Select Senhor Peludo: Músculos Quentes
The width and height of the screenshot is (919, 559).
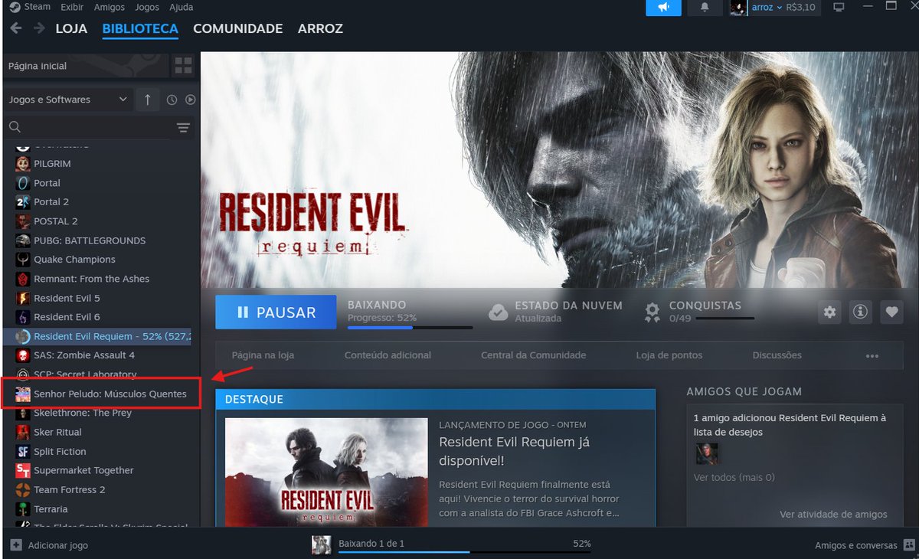pyautogui.click(x=101, y=394)
